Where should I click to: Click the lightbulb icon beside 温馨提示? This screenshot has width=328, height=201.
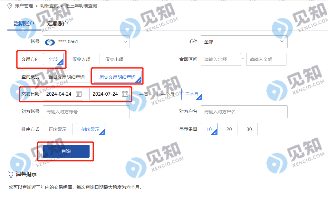(11, 174)
